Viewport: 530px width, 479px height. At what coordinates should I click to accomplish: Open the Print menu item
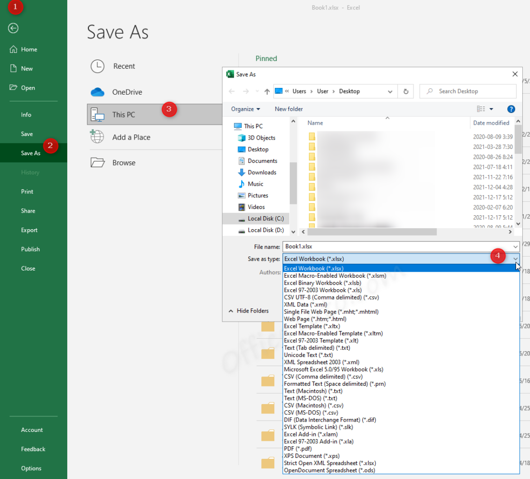coord(27,191)
